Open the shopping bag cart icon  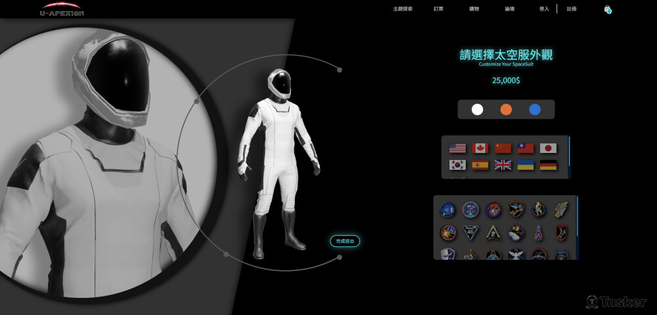[607, 9]
